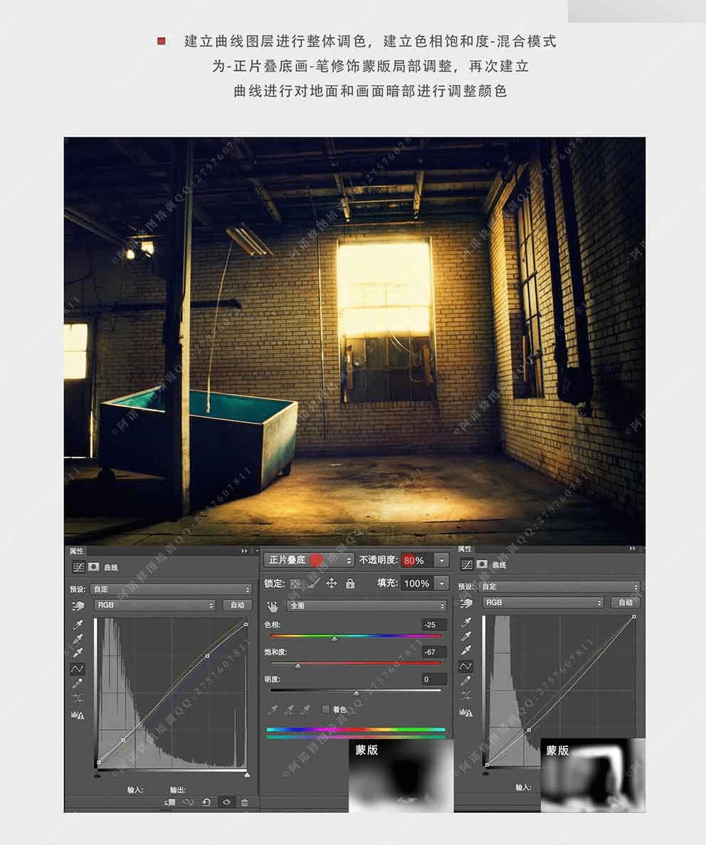Screen dimensions: 706x845
Task: Open 预设 自定 dropdown in left curves panel
Action: click(x=171, y=589)
